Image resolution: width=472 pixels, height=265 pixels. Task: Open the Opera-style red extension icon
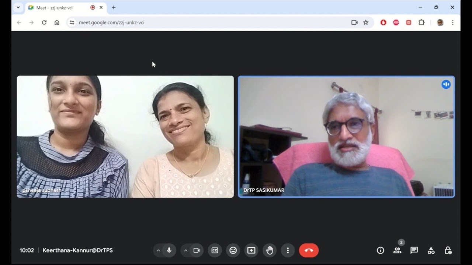pyautogui.click(x=383, y=22)
